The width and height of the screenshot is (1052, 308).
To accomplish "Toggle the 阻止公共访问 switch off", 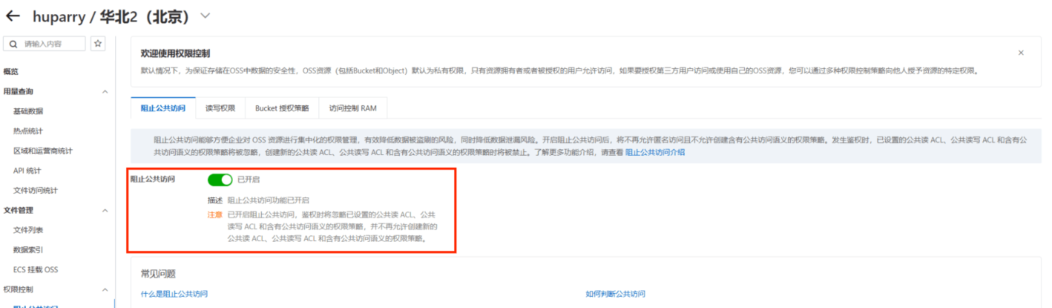I will pos(220,179).
